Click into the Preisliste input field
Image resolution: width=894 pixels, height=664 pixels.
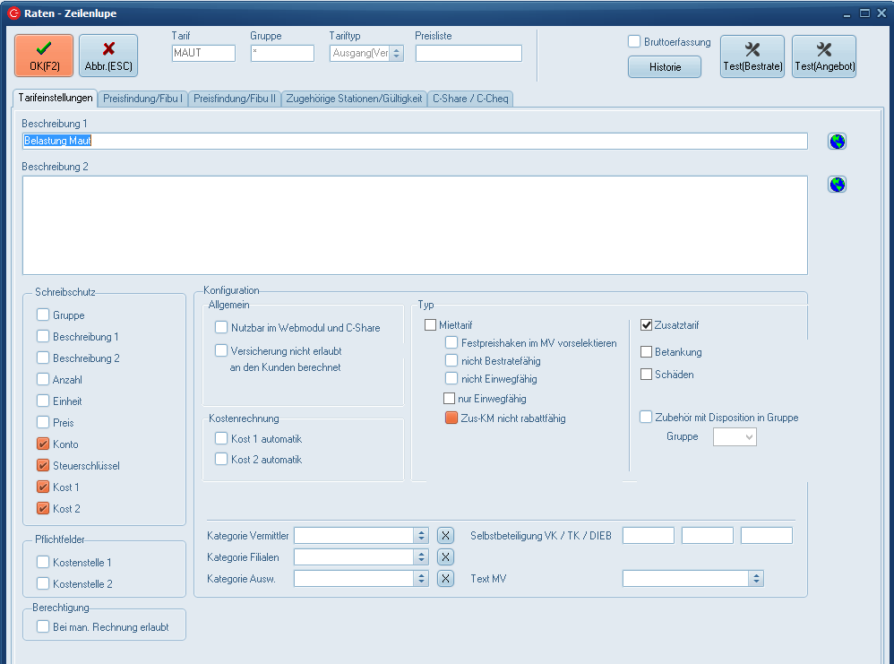tap(468, 54)
